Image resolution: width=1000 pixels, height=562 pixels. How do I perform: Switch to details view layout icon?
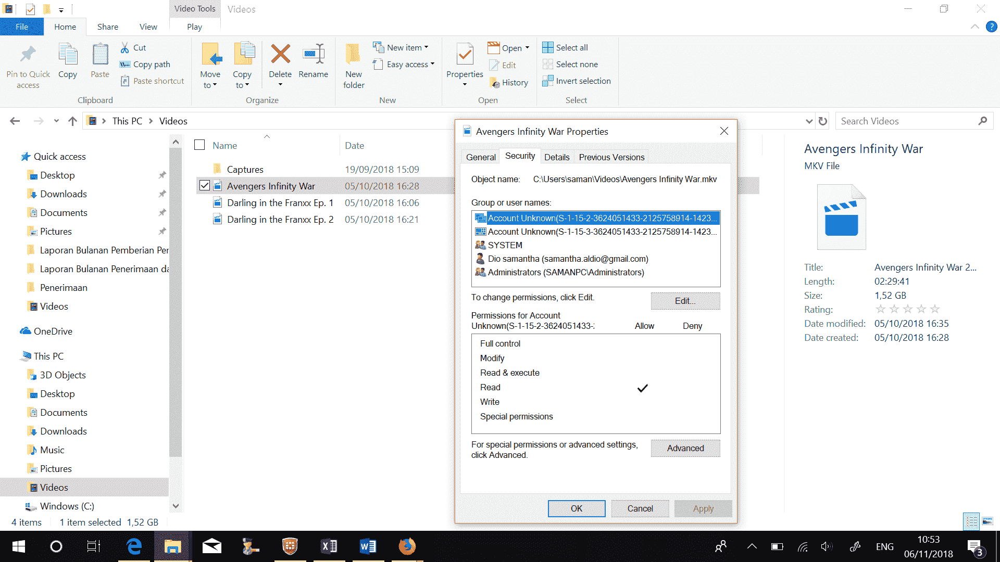point(971,520)
